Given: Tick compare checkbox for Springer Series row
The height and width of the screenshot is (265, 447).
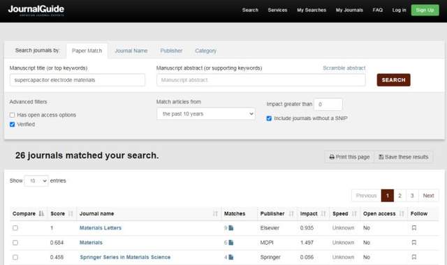Looking at the screenshot, I should (x=15, y=257).
